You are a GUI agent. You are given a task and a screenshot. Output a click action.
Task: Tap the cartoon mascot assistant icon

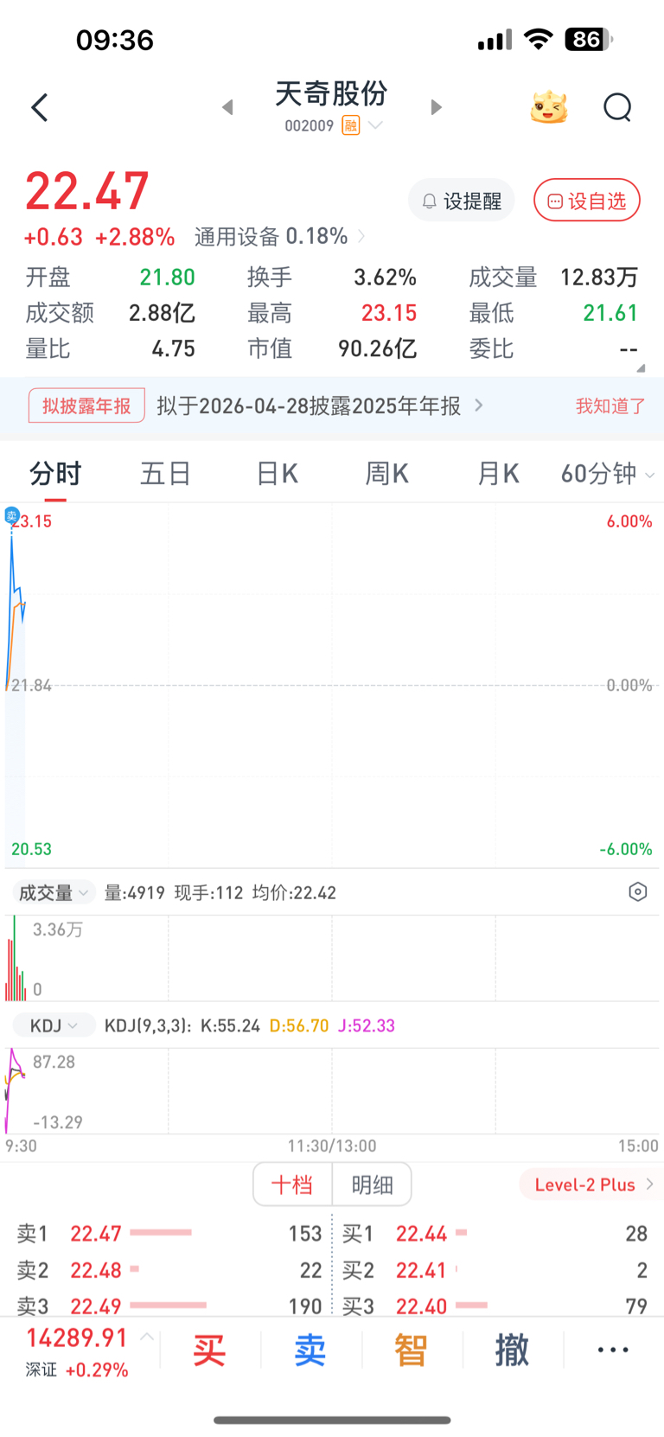click(549, 108)
